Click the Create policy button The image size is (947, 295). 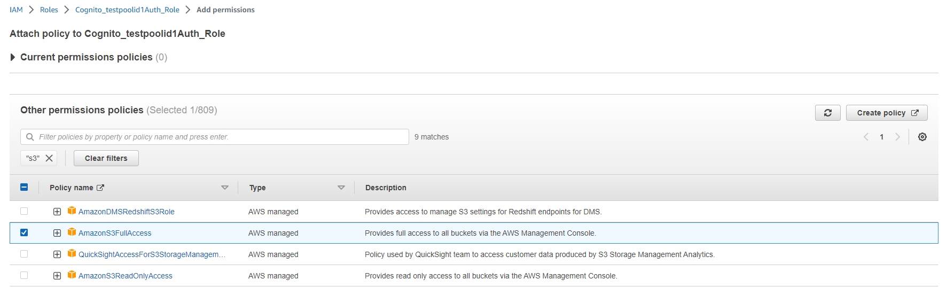886,113
